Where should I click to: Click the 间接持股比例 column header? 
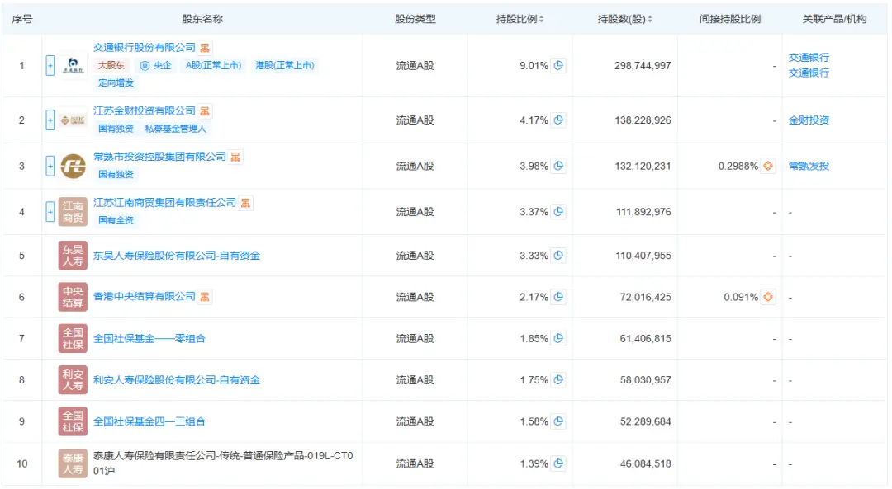730,19
